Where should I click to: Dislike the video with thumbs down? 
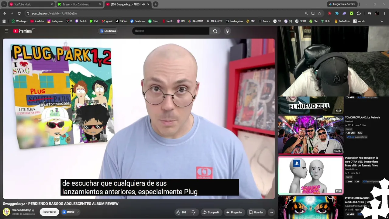coord(194,212)
